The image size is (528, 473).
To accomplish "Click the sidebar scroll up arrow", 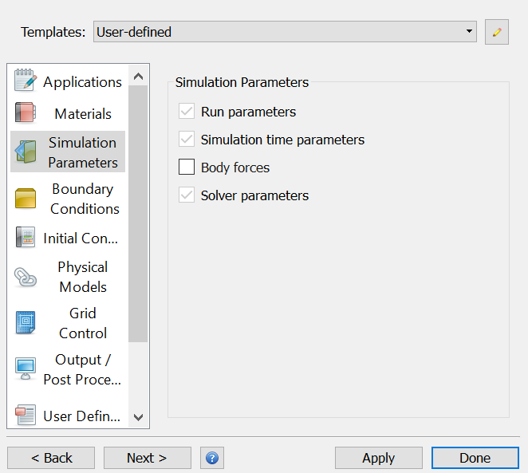I will 138,76.
